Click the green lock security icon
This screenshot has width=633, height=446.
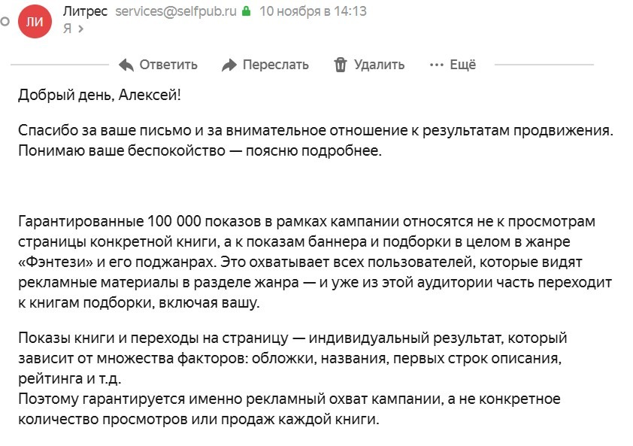(245, 12)
